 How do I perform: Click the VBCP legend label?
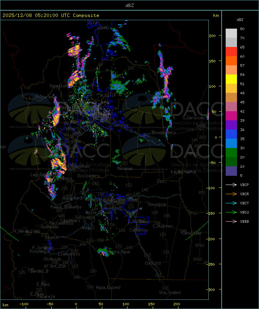[x=244, y=185]
